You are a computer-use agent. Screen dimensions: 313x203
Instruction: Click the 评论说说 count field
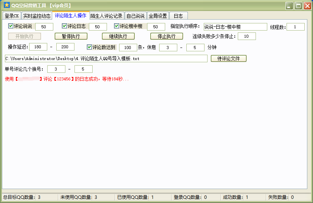44,27
